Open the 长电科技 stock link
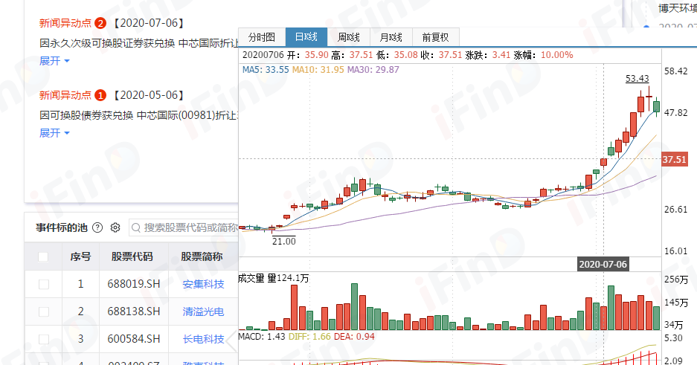This screenshot has width=697, height=365. click(x=203, y=339)
